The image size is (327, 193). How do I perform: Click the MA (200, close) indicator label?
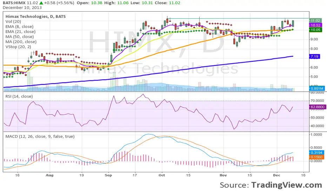click(21, 41)
